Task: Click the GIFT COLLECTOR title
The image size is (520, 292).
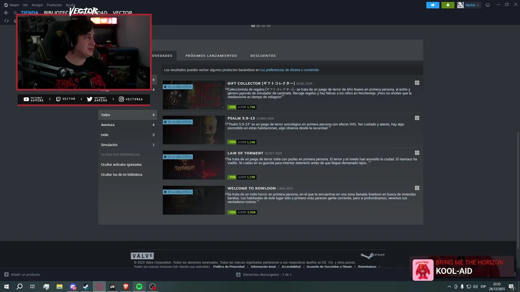Action: tap(261, 83)
